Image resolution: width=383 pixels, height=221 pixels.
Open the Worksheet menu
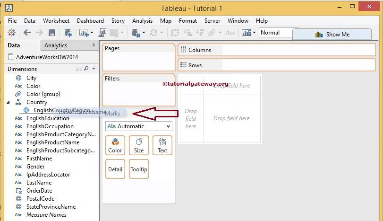(x=56, y=21)
